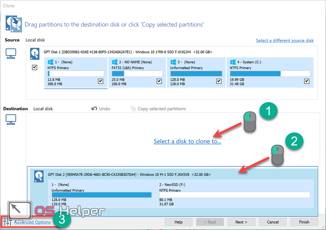The image size is (326, 230).
Task: Uncheck partition 1 NTFS Primary checkbox
Action: coord(100,81)
